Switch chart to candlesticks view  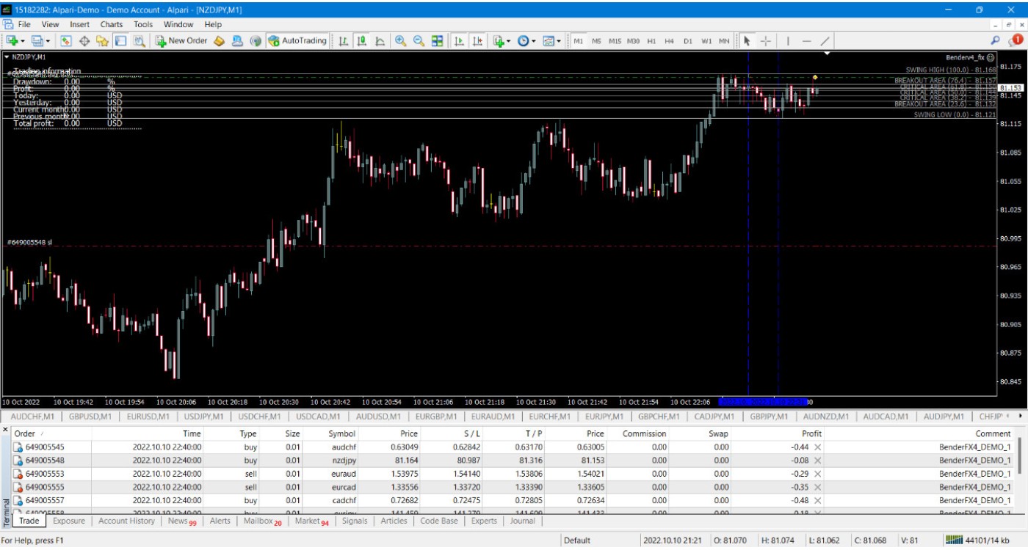click(361, 41)
